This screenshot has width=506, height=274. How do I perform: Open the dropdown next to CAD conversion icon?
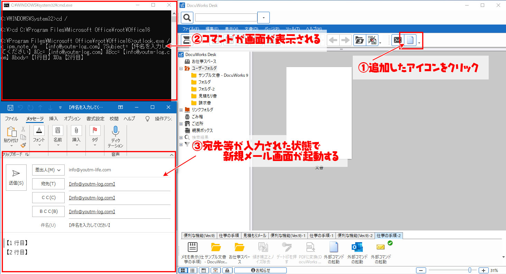coord(380,43)
